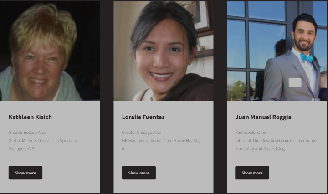Click the Marketing and Advertising text line
This screenshot has height=194, width=328.
260,149
